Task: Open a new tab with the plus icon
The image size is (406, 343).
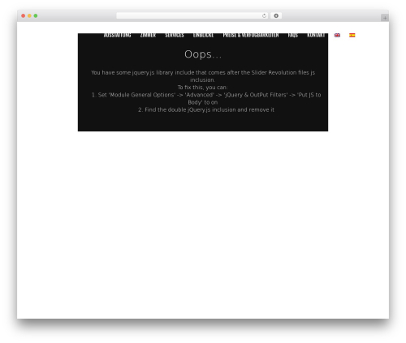Action: (385, 18)
